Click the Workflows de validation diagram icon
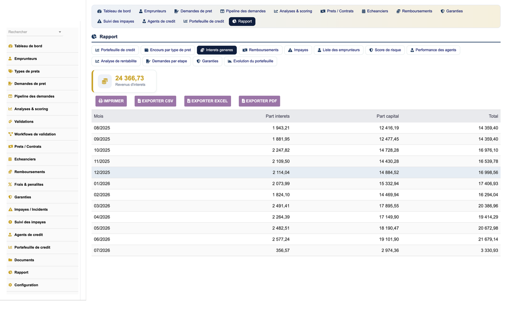 10,134
